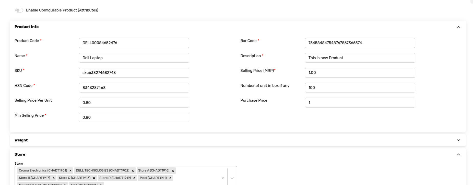Image resolution: width=473 pixels, height=185 pixels.
Task: Click the Purchase Price label
Action: tap(254, 100)
